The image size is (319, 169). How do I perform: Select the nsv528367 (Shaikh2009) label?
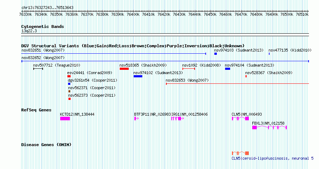click(x=269, y=73)
